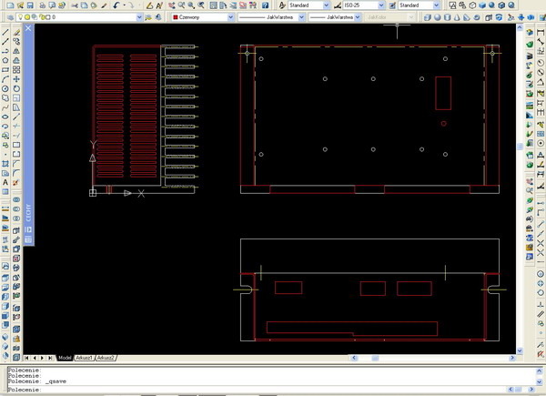Open the linetype JakWarstwa dropdown

pyautogui.click(x=301, y=17)
